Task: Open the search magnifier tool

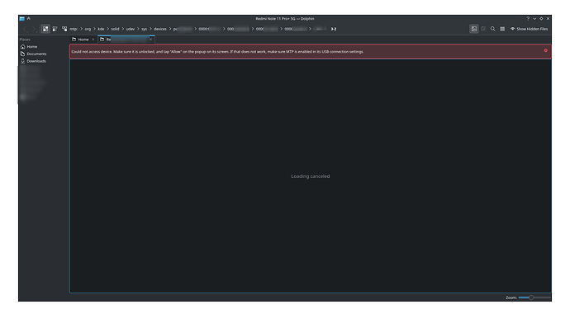Action: coord(492,29)
